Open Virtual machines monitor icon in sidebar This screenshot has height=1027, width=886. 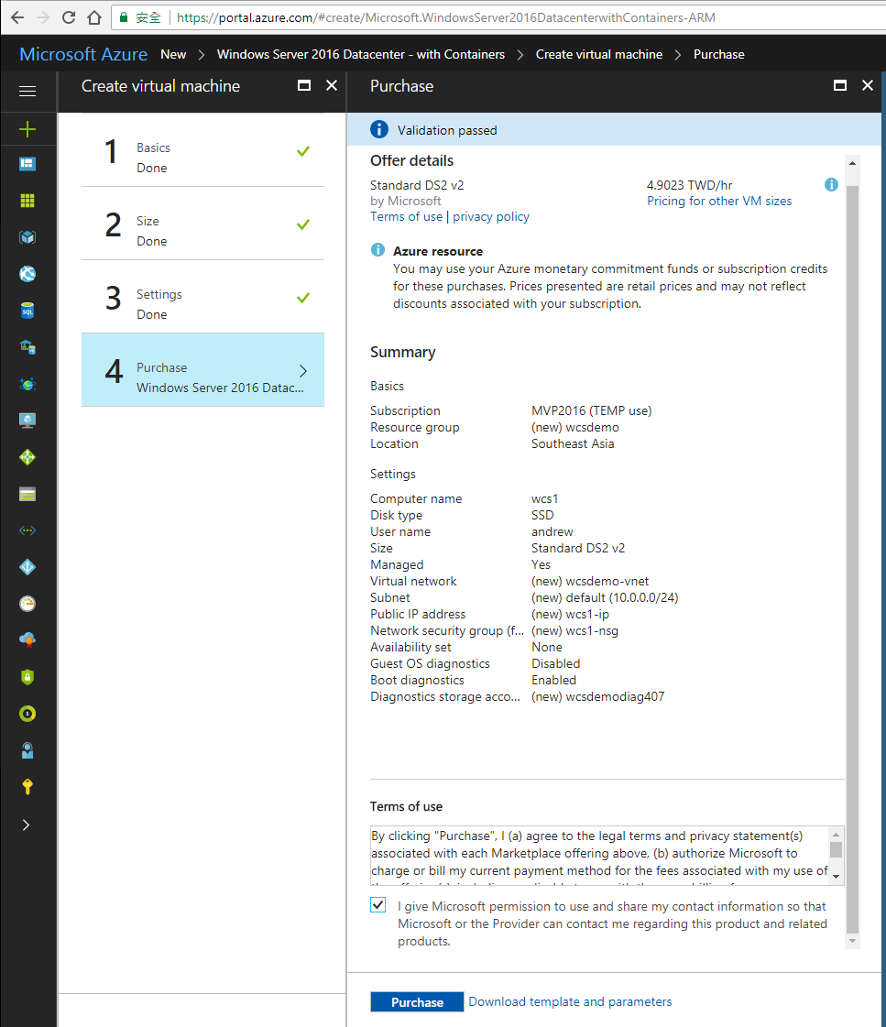point(27,421)
